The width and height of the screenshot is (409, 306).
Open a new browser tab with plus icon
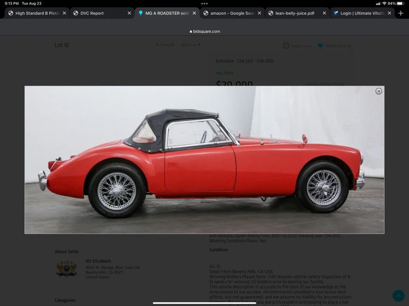(x=401, y=13)
